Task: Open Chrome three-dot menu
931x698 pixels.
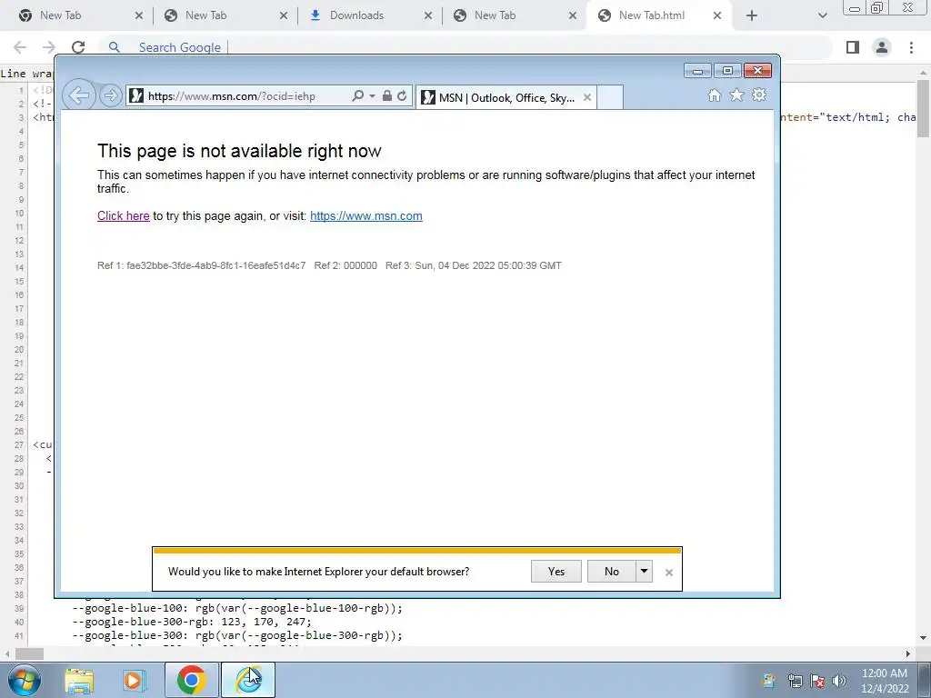Action: [911, 47]
